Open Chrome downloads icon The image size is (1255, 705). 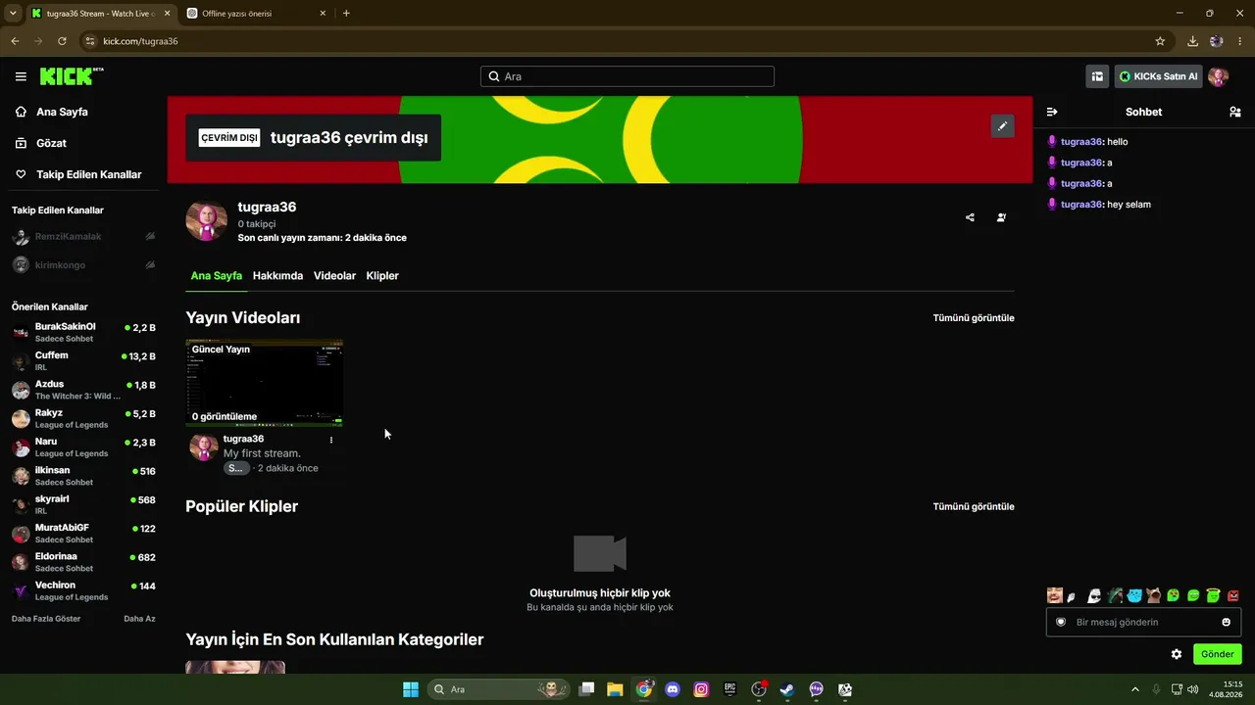point(1192,41)
